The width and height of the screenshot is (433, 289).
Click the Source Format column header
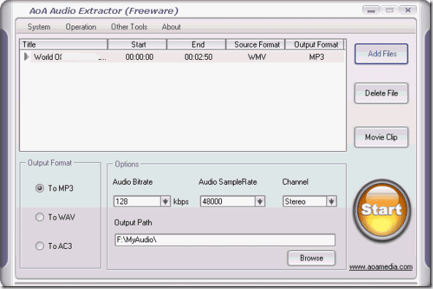pyautogui.click(x=256, y=45)
